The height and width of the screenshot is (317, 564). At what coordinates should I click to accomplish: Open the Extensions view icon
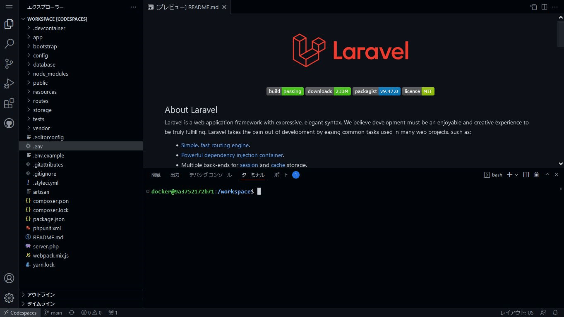tap(9, 103)
